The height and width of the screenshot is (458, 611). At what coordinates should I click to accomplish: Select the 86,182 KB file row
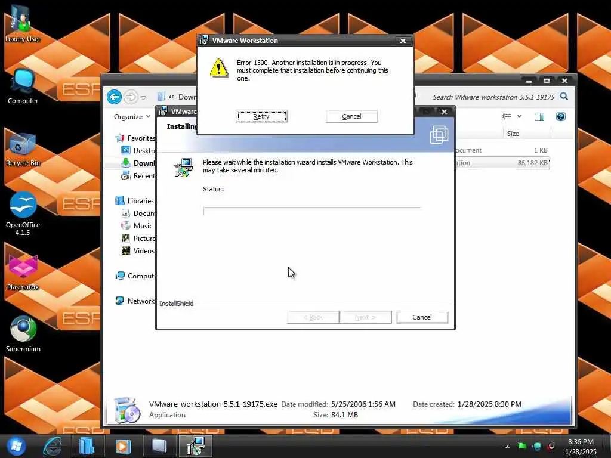[502, 163]
